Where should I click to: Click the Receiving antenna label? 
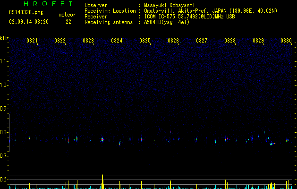point(109,22)
